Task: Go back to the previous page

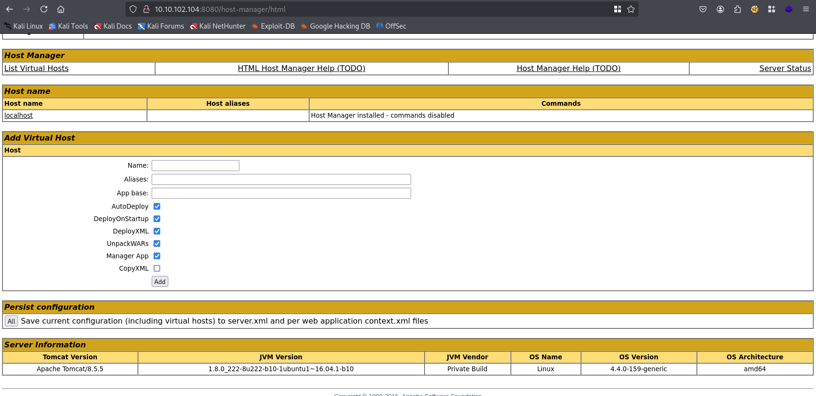Action: pyautogui.click(x=10, y=9)
